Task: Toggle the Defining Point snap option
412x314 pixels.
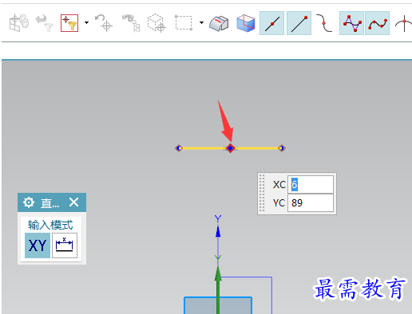Action: [377, 23]
